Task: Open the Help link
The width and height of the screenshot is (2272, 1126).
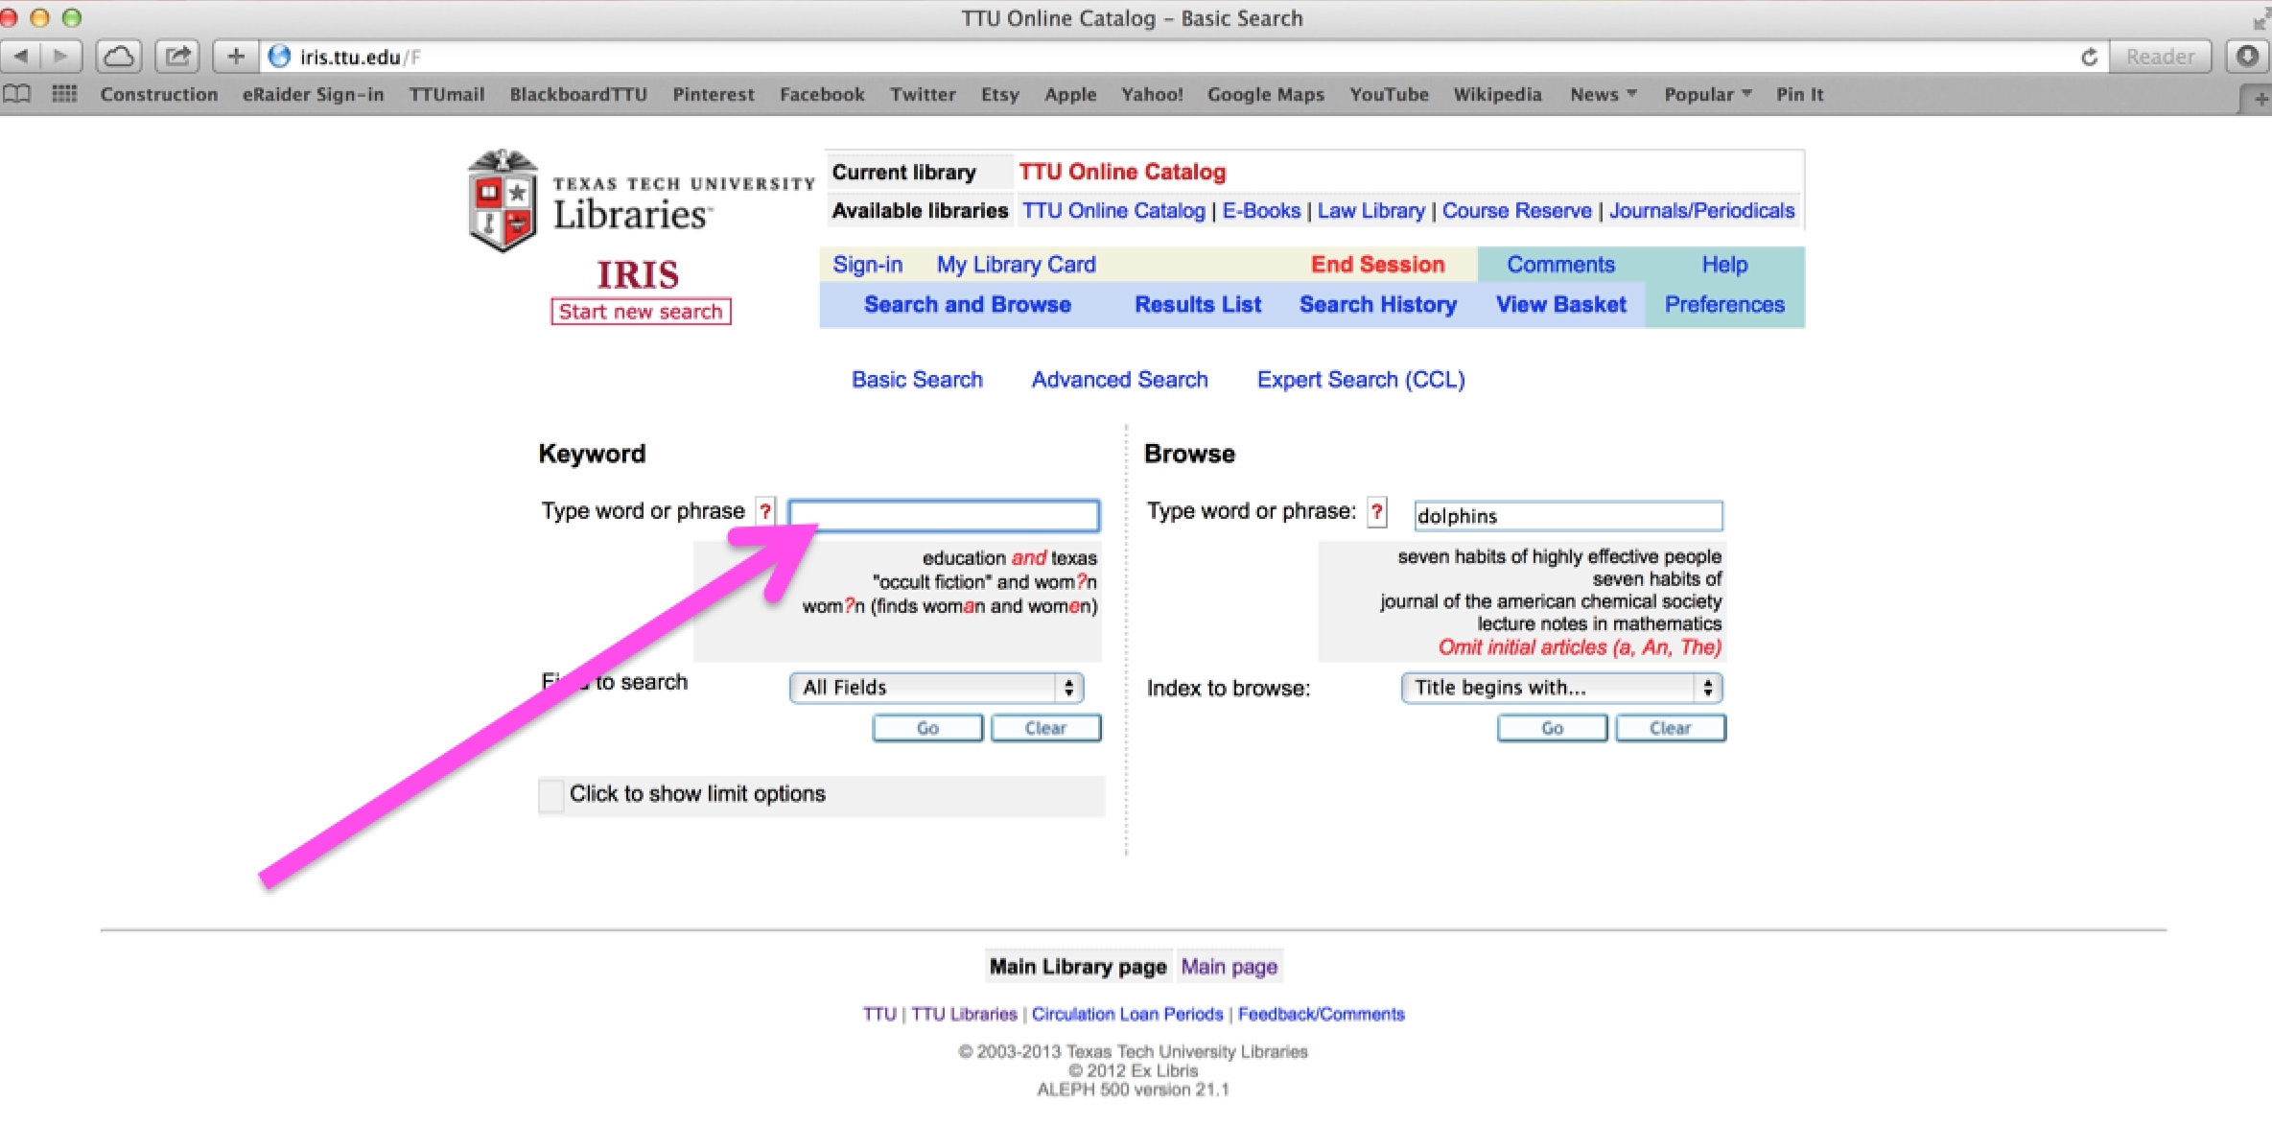Action: click(x=1724, y=265)
